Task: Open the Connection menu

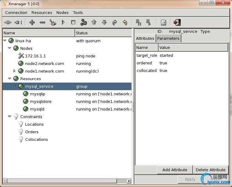Action: pos(16,12)
